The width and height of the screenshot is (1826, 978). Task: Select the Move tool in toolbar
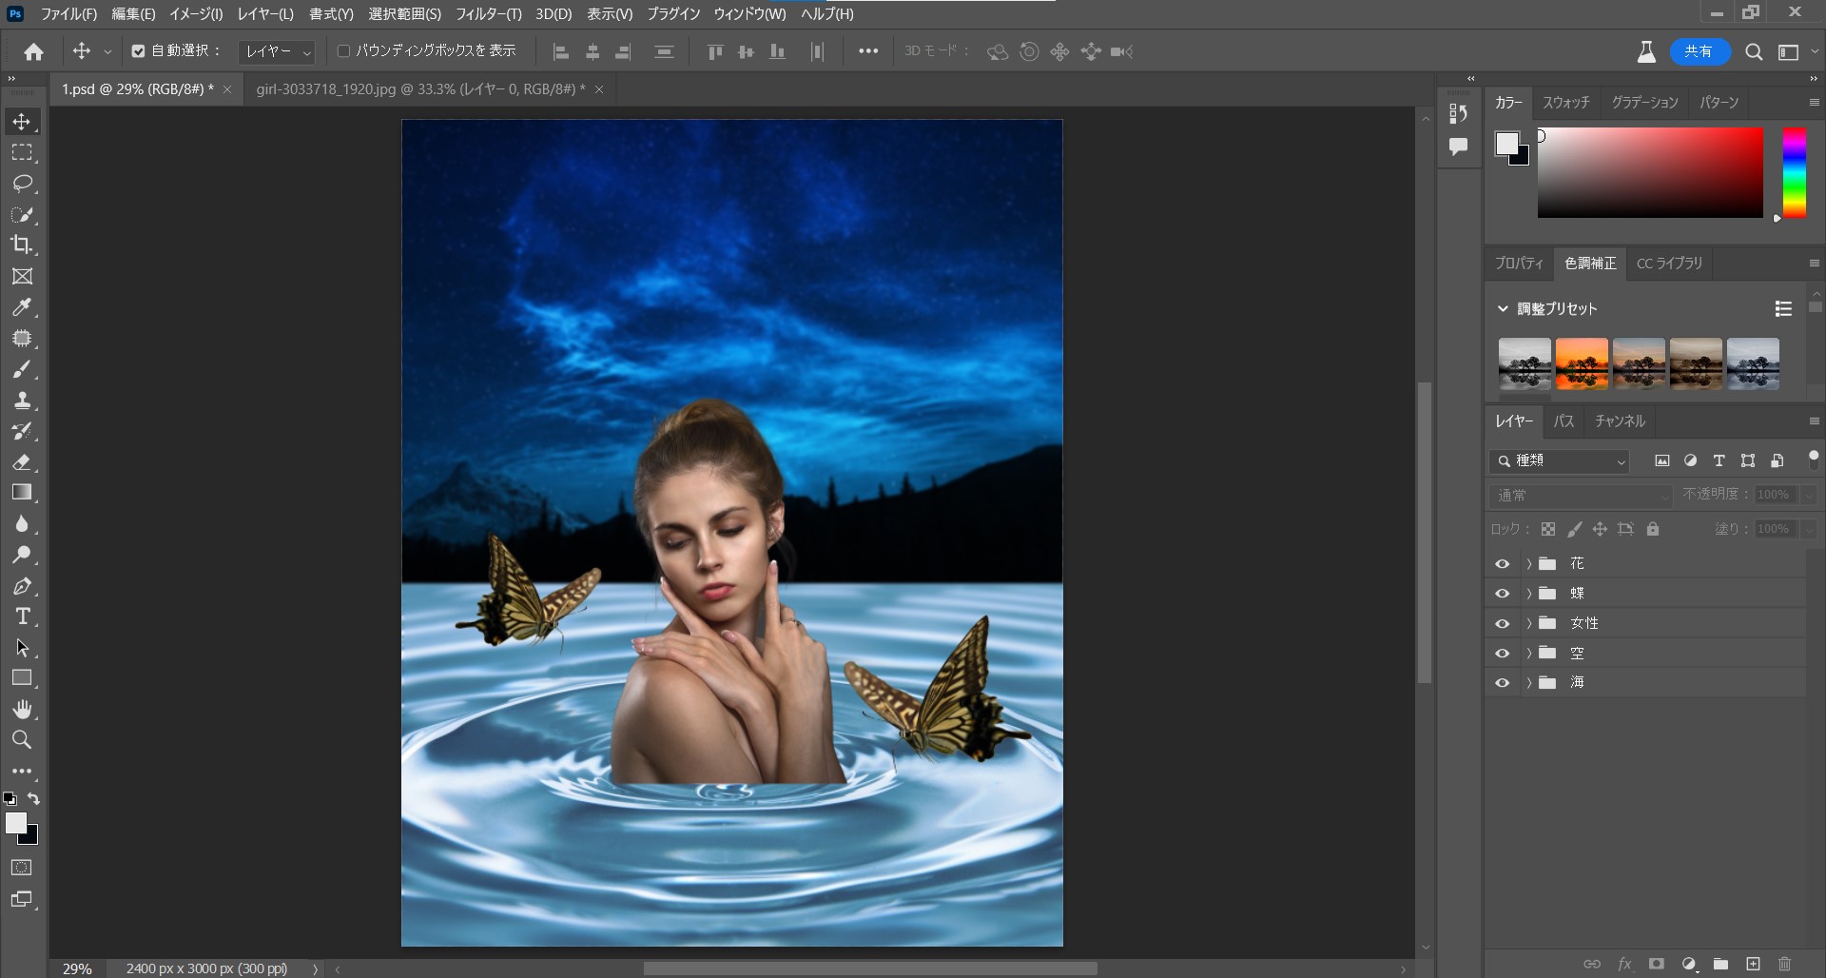22,122
